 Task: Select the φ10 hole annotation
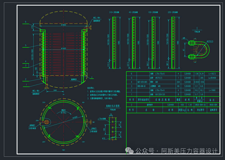pyautogui.click(x=104, y=138)
